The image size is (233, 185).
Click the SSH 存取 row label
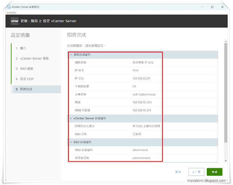point(81,134)
